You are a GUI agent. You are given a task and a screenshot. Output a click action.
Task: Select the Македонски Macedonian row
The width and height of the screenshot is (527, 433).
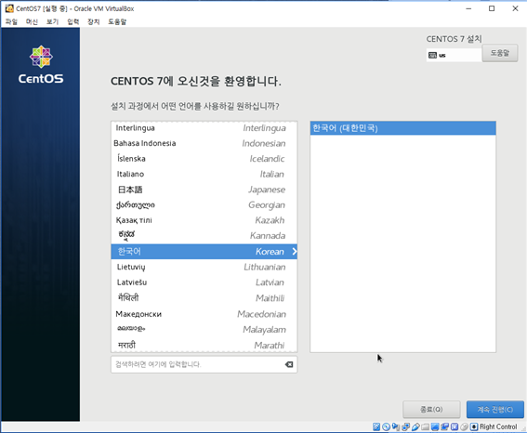coord(204,314)
